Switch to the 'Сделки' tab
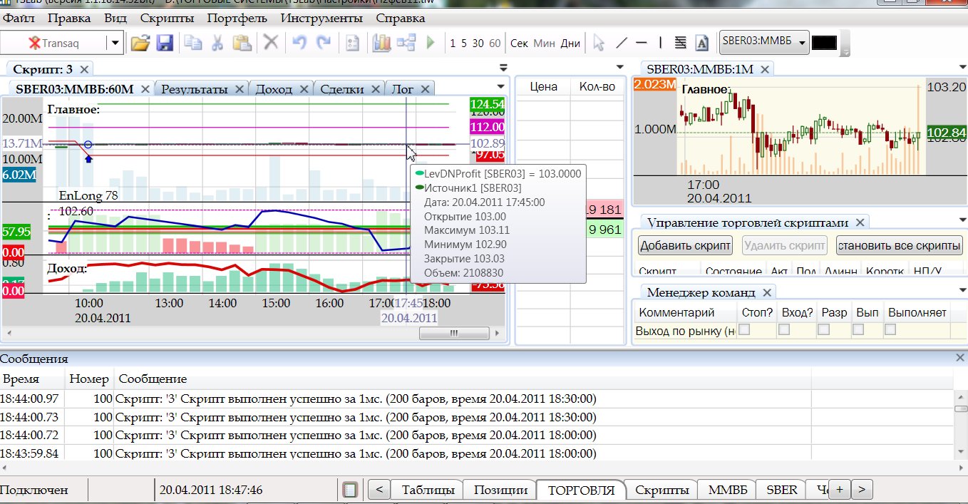 (341, 89)
